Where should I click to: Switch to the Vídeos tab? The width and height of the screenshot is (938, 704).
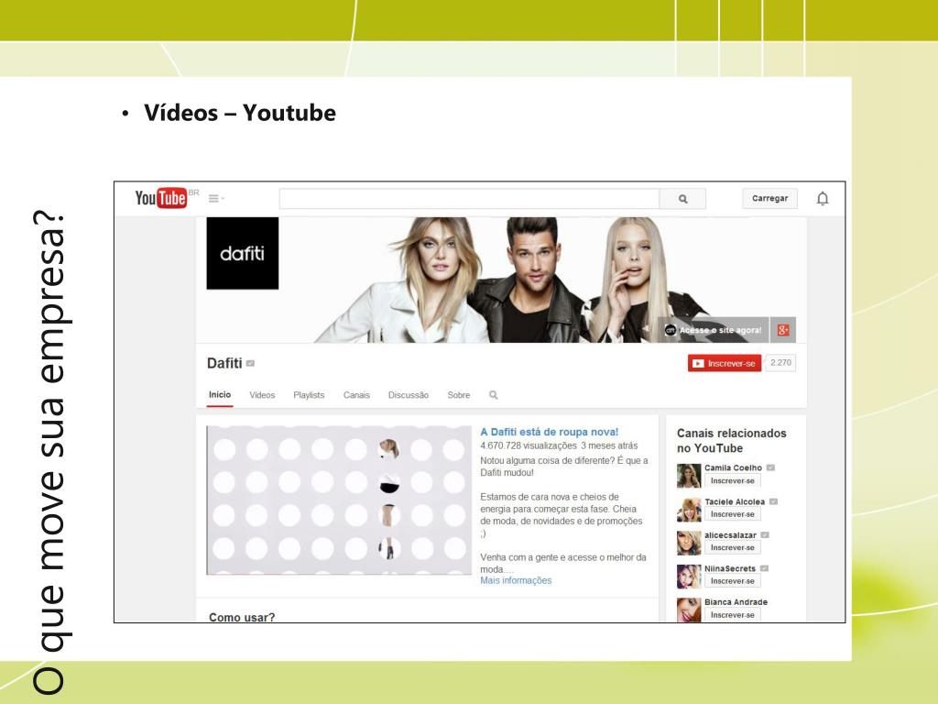(x=262, y=395)
